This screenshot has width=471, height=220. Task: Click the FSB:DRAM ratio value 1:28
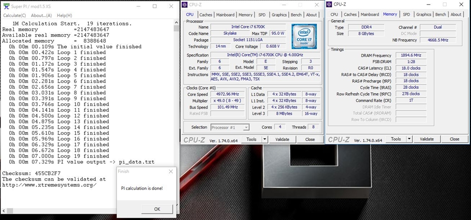point(411,62)
